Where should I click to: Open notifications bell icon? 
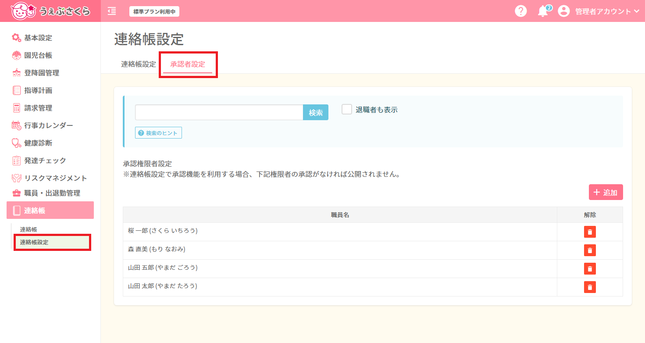click(543, 11)
